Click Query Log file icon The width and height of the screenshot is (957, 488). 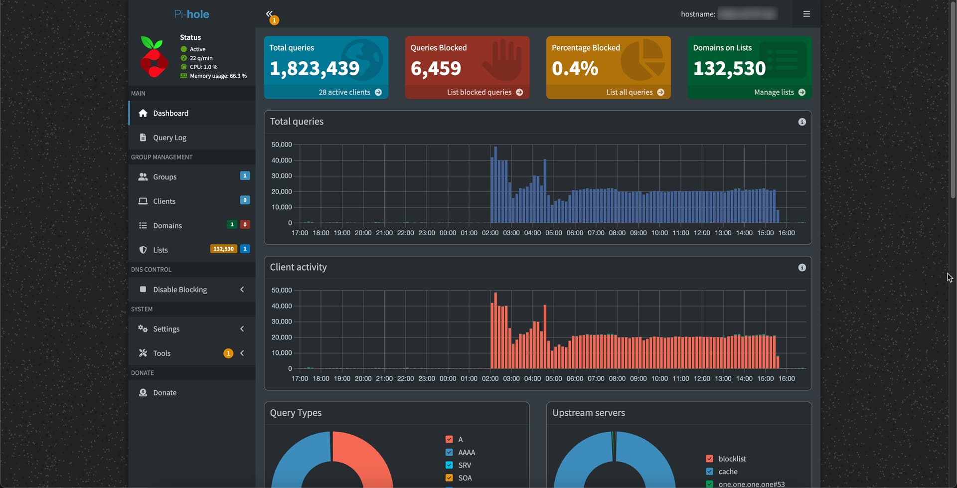143,138
